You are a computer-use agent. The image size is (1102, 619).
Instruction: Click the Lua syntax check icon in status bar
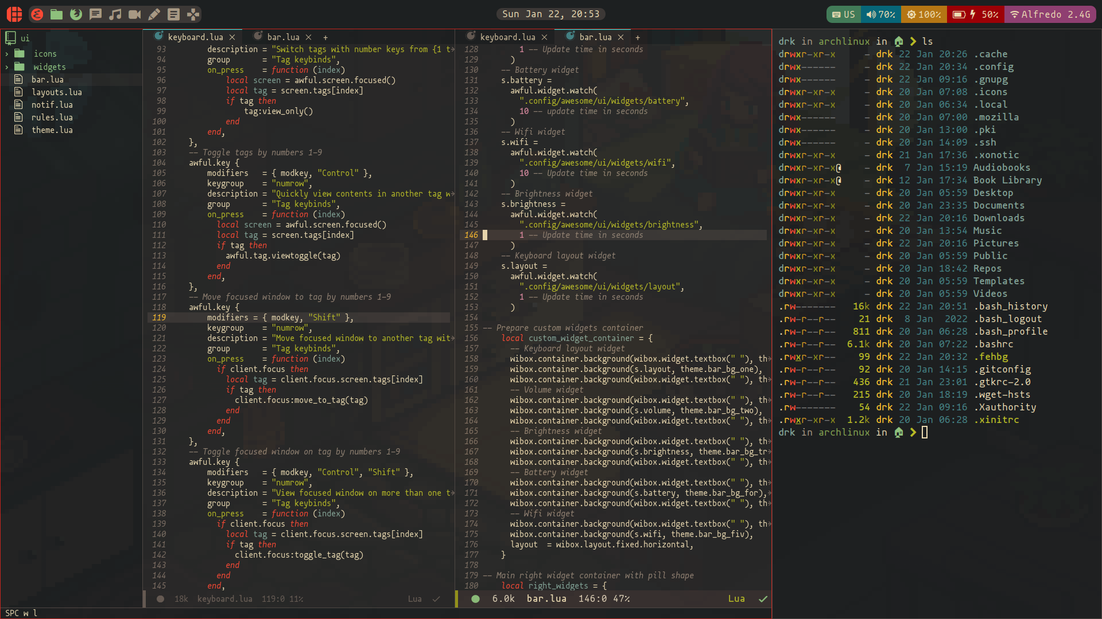tap(763, 598)
